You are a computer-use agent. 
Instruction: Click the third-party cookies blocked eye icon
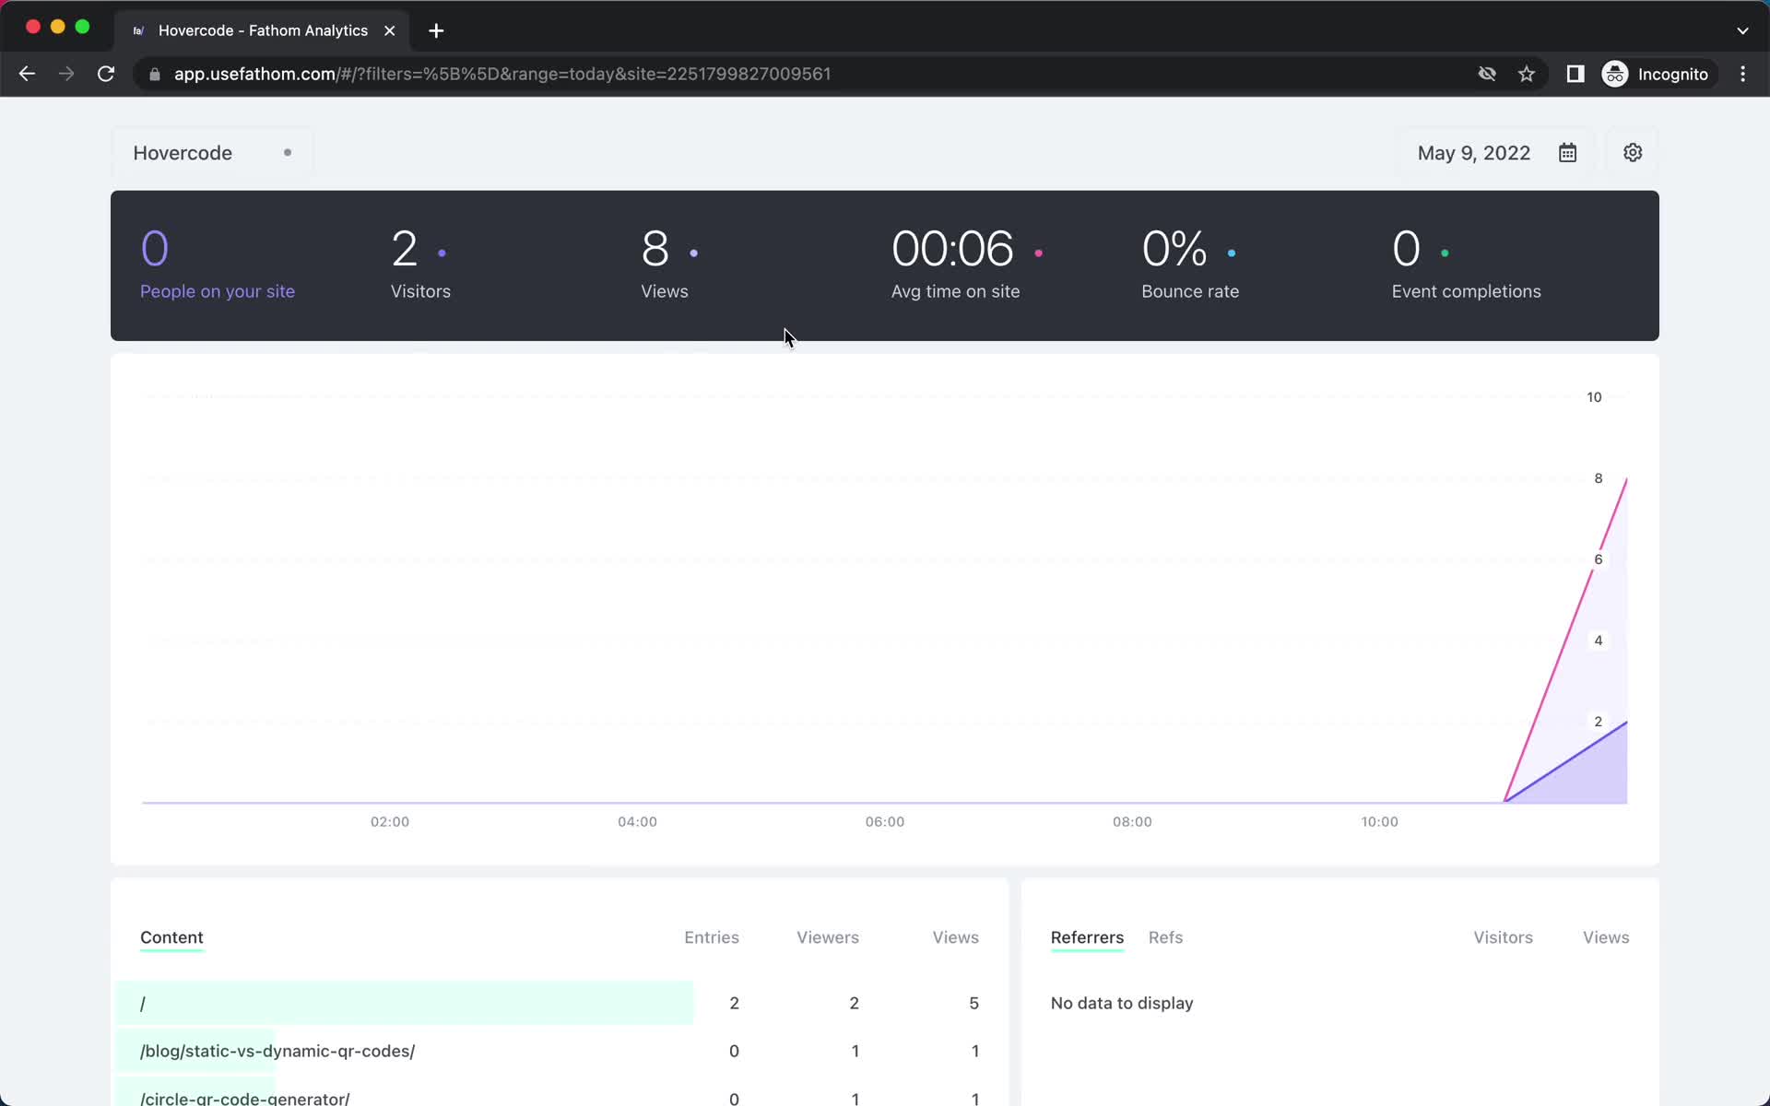coord(1487,74)
